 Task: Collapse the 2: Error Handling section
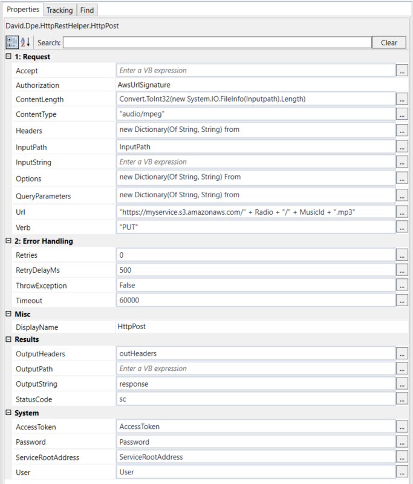(x=8, y=241)
